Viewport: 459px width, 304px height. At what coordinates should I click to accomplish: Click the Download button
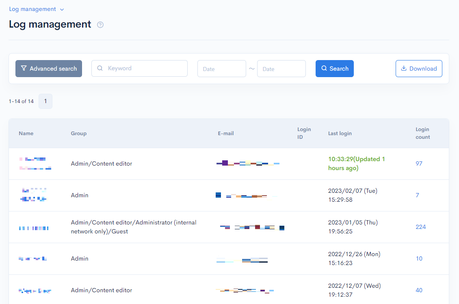pyautogui.click(x=419, y=68)
